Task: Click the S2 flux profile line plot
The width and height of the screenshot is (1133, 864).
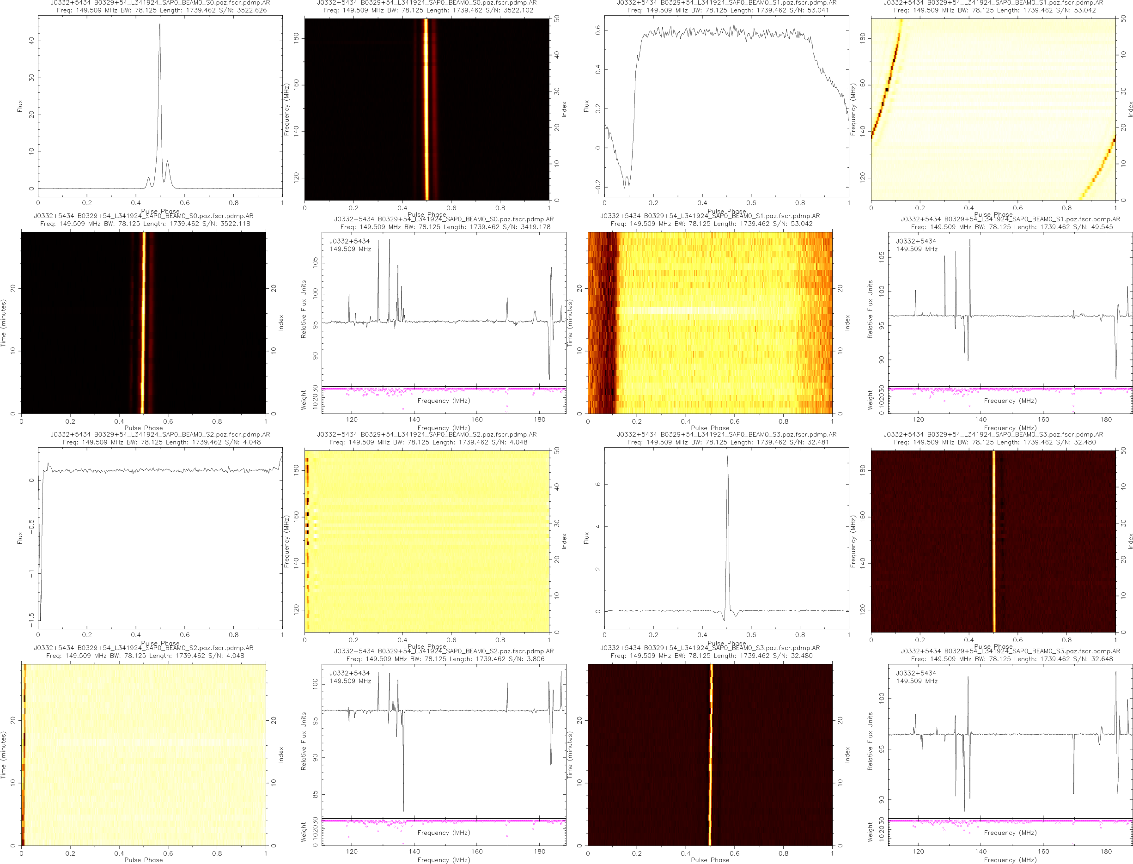Action: click(159, 470)
